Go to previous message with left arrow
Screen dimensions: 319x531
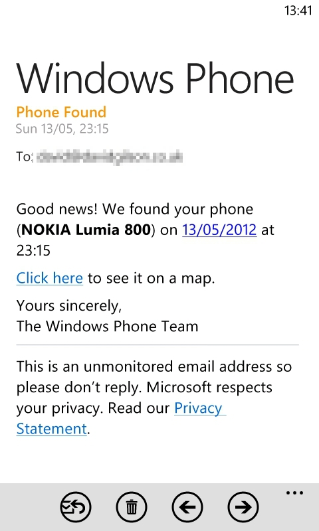pos(187,506)
